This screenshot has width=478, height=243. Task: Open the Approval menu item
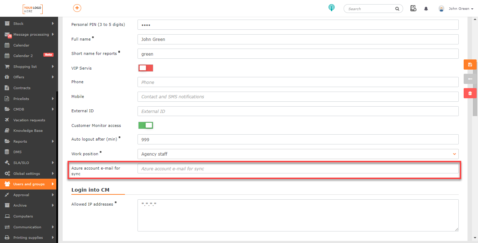tap(28, 195)
